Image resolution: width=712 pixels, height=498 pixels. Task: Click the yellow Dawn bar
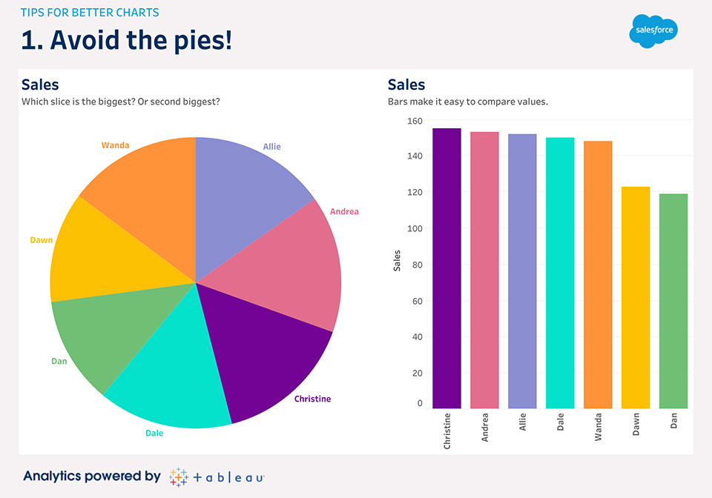[636, 297]
